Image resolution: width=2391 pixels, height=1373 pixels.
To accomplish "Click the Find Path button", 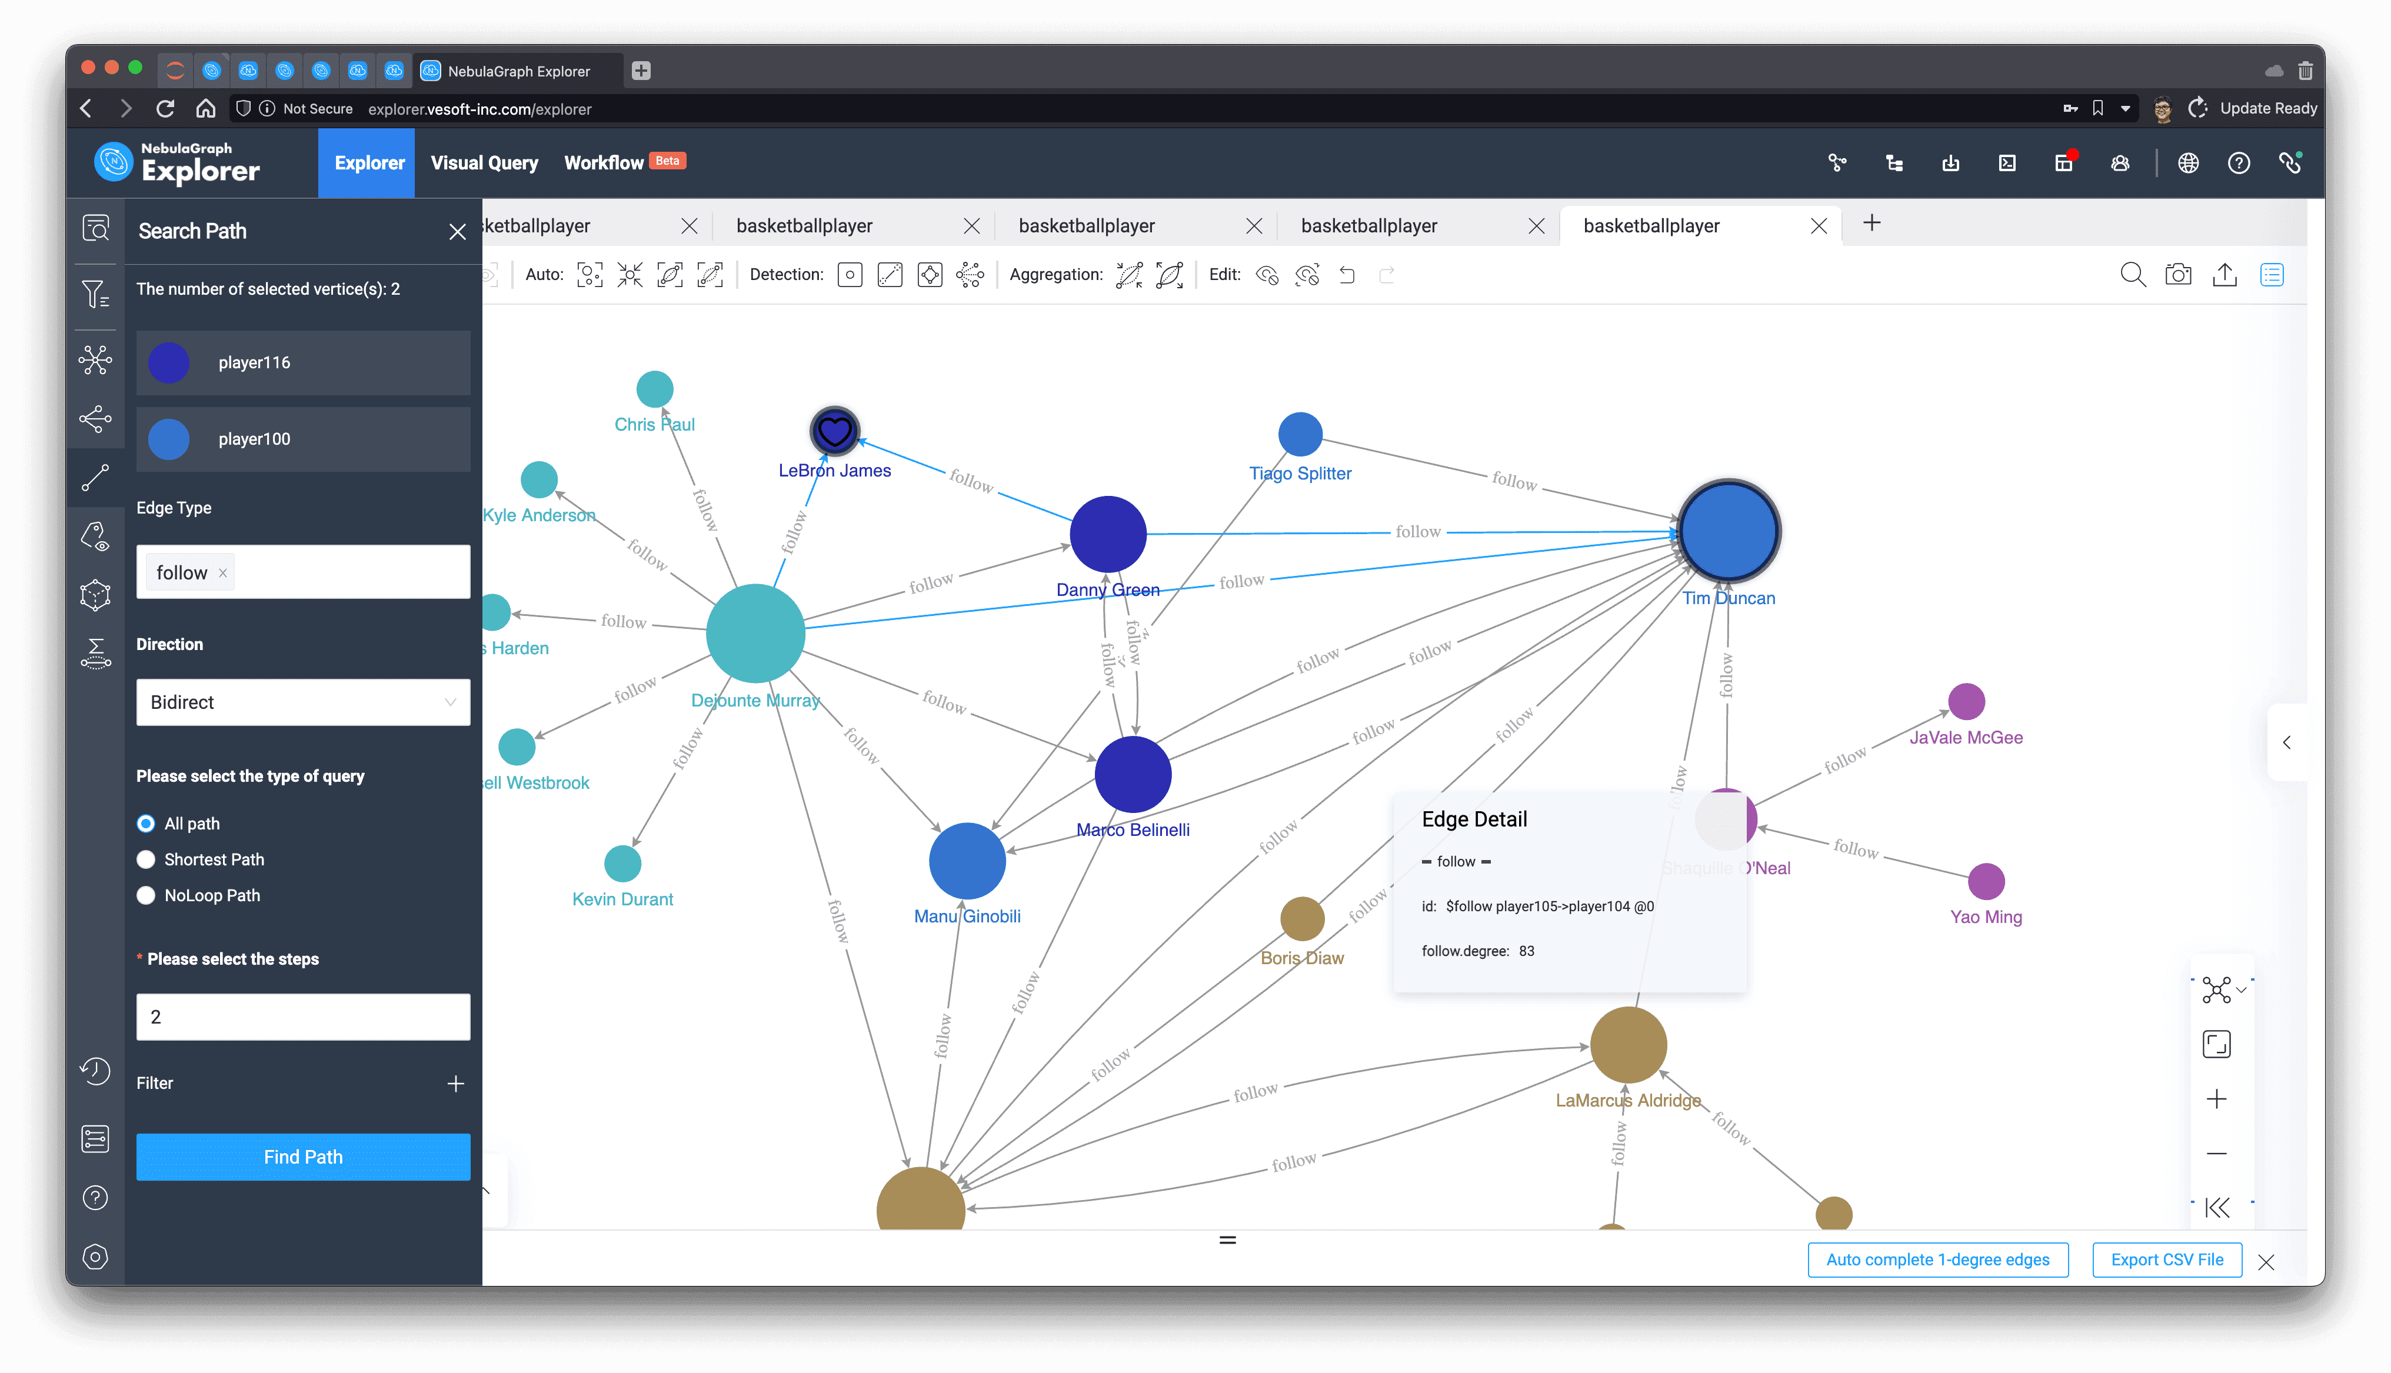I will tap(302, 1156).
